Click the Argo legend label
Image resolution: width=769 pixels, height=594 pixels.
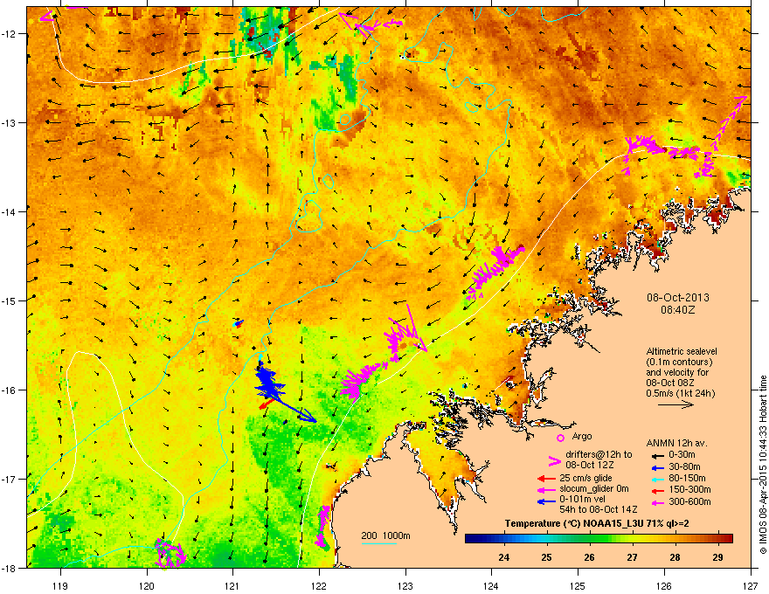[x=582, y=436]
